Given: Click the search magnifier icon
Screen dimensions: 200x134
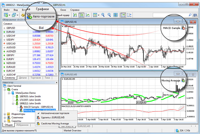Looking at the screenshot, I should 190,15.
